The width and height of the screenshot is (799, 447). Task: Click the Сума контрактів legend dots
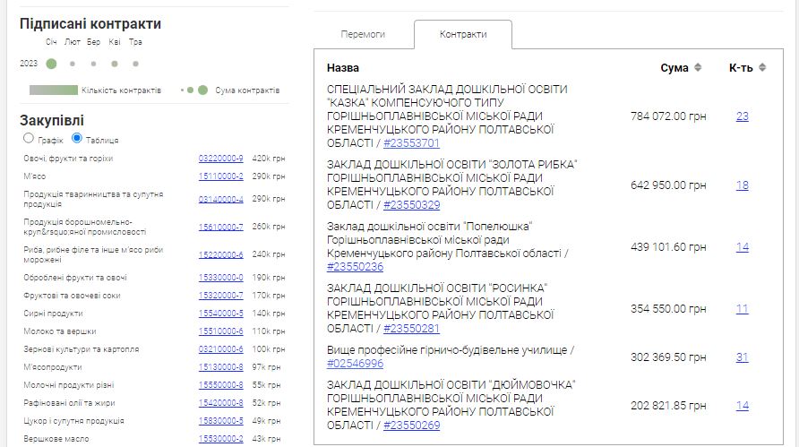point(196,90)
